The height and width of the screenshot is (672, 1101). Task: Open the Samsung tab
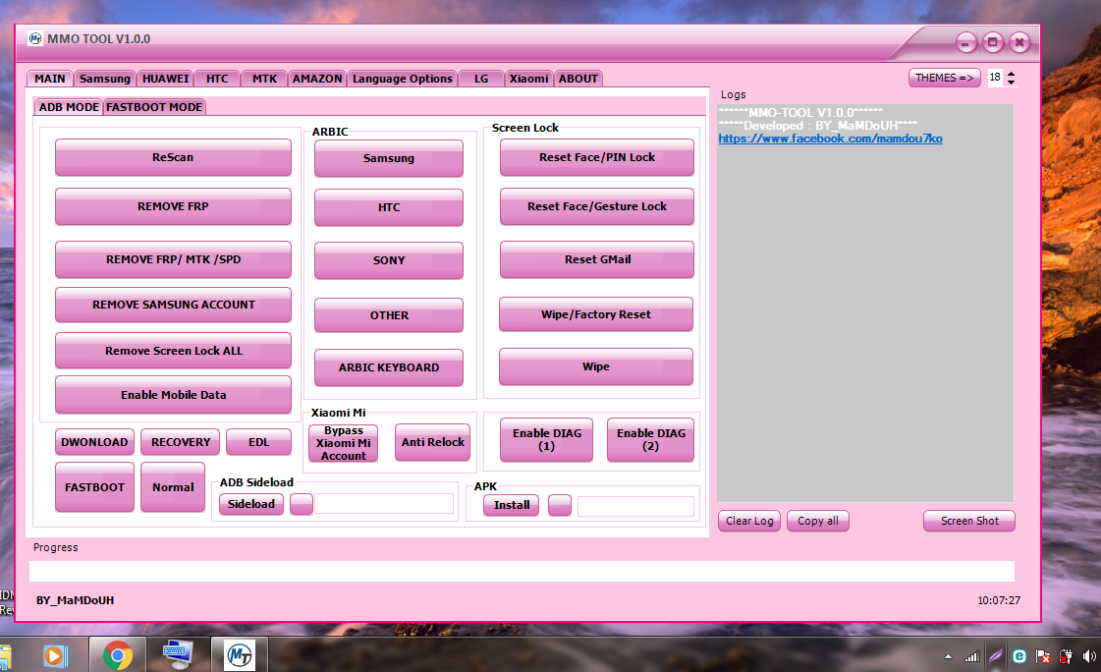(x=105, y=79)
